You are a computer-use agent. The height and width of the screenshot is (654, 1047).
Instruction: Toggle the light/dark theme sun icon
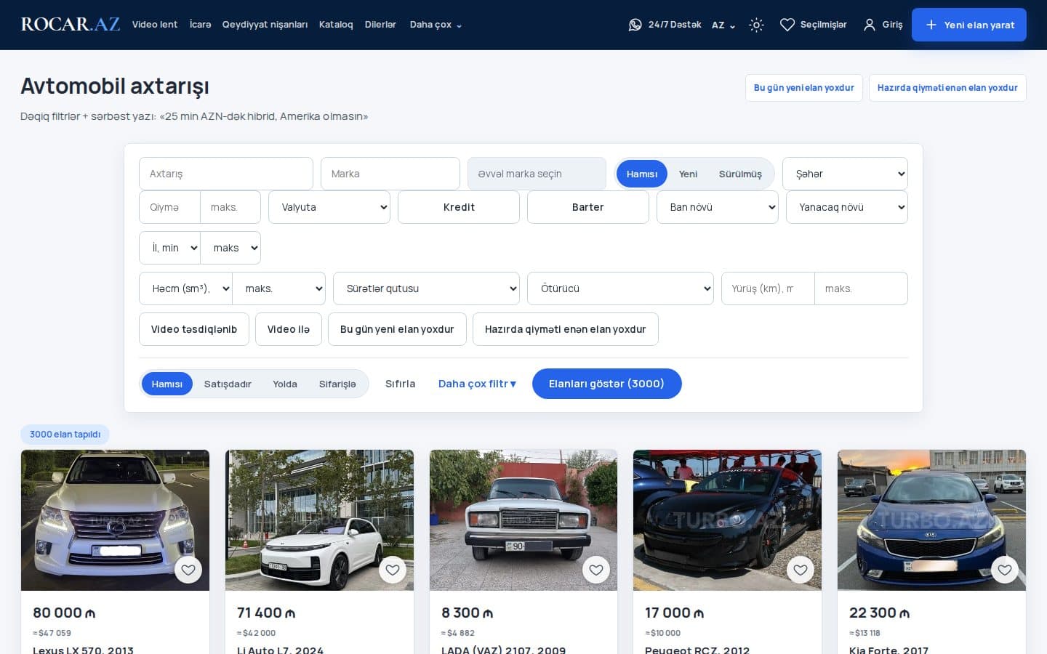coord(756,25)
